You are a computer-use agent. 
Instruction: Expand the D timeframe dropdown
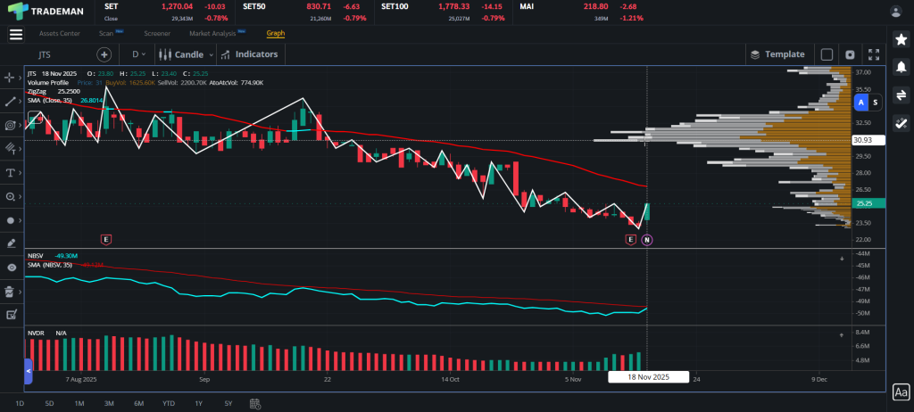coord(137,54)
